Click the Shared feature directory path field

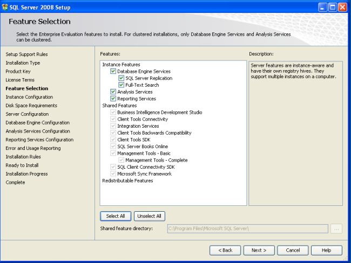point(247,229)
